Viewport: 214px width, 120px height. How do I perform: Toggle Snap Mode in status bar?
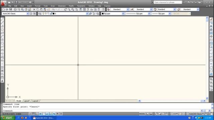[x=30, y=114]
